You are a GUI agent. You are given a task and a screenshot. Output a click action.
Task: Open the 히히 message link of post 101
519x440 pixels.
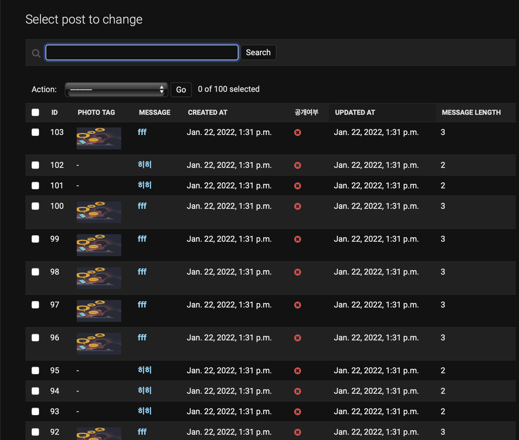[145, 185]
